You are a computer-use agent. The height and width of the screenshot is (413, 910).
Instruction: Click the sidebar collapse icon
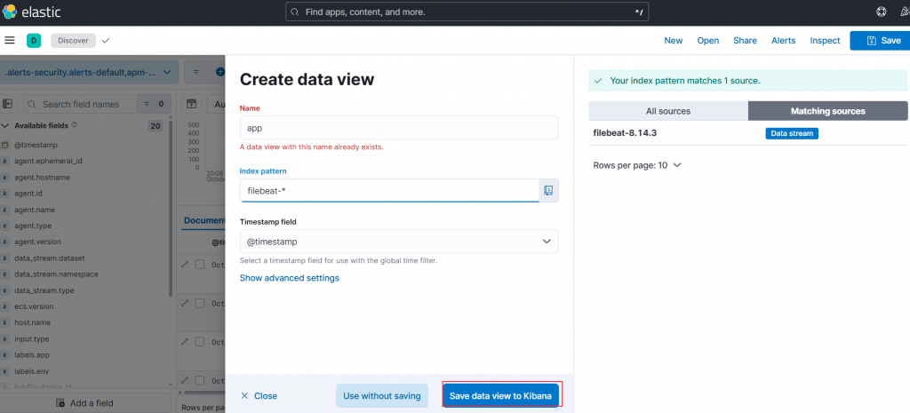[8, 104]
